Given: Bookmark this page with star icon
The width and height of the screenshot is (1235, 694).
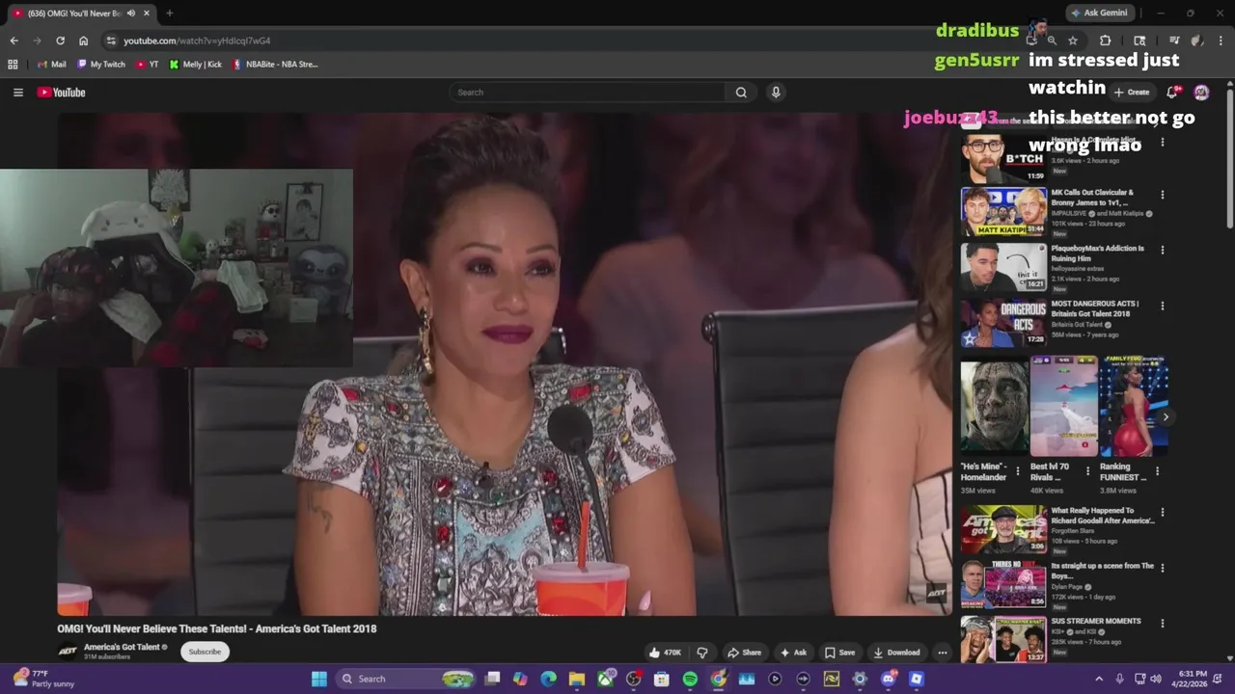Looking at the screenshot, I should point(1073,40).
